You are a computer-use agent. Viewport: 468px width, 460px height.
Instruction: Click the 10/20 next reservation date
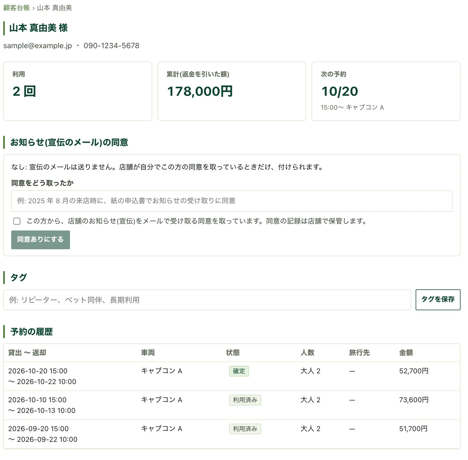pos(340,91)
